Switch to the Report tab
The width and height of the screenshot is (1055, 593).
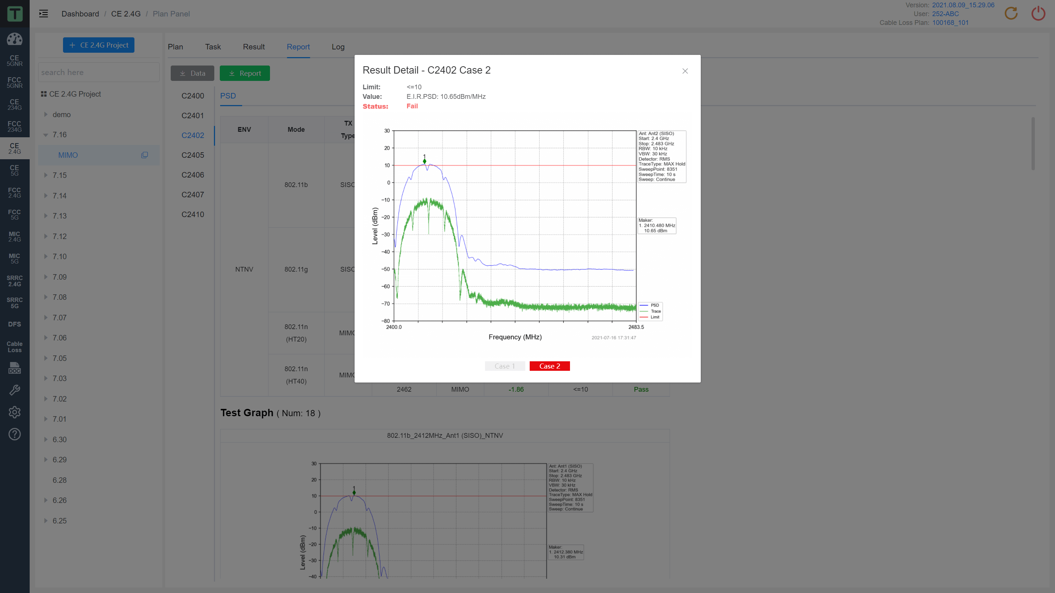coord(298,46)
